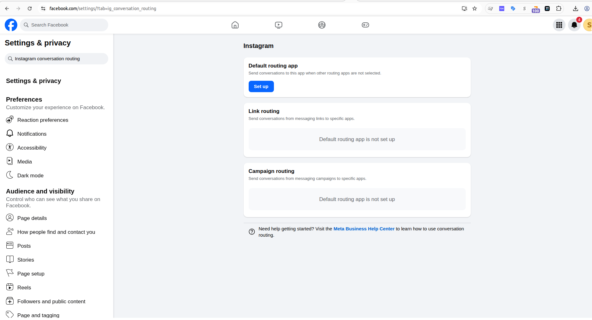
Task: Bookmark this page with the star icon
Action: pos(475,9)
